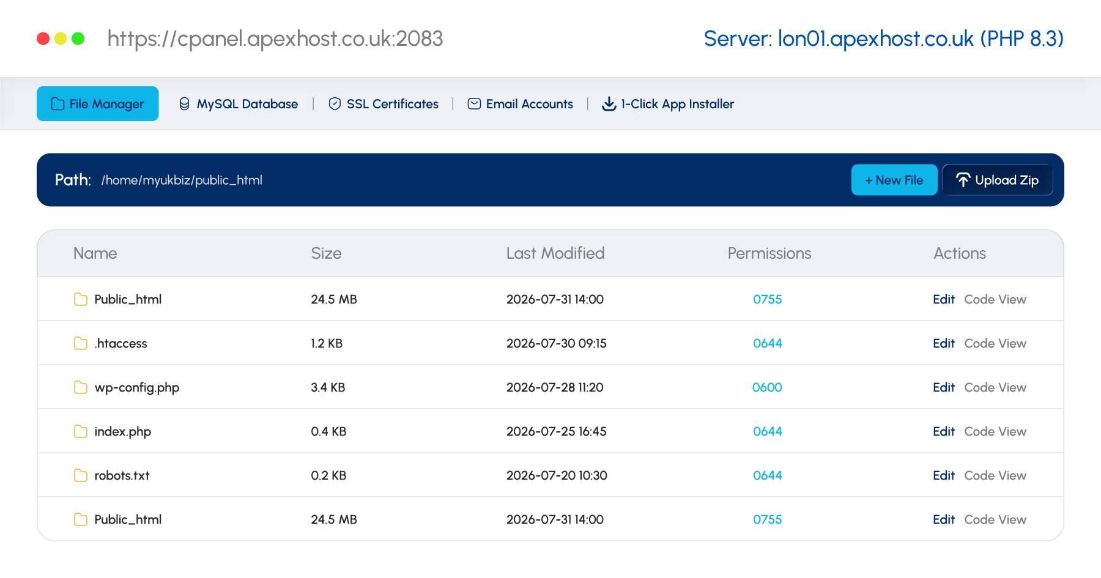The height and width of the screenshot is (578, 1101).
Task: Create a file with + New File
Action: 894,180
